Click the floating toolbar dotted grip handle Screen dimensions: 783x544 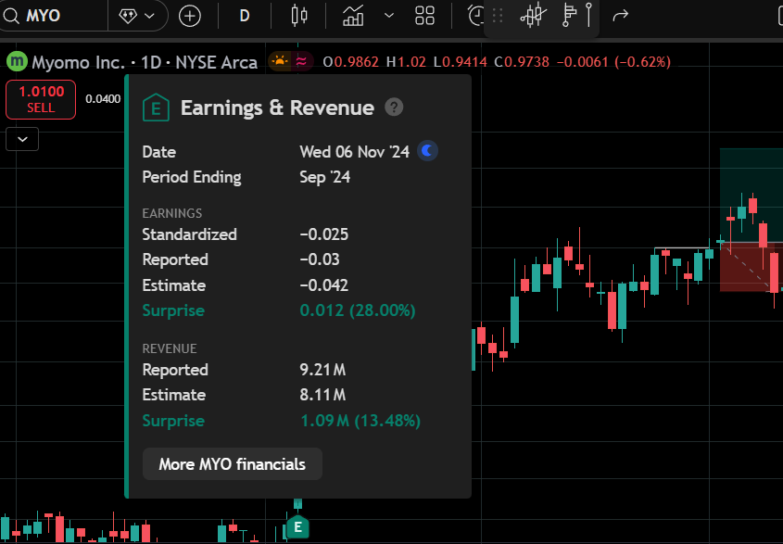(x=498, y=16)
